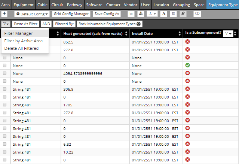
Task: Click the linked-circles icon in toolbar
Action: tap(197, 14)
